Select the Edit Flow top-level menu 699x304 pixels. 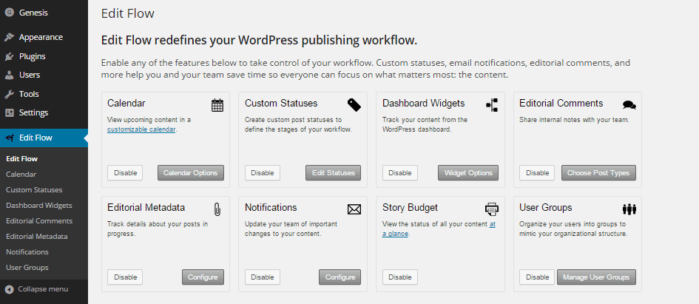click(x=44, y=138)
